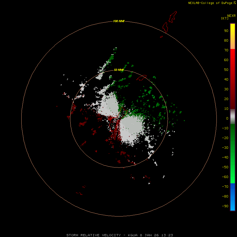Click the large gray echo southeast of radar center
Image resolution: width=237 pixels, height=237 pixels.
[x=131, y=130]
